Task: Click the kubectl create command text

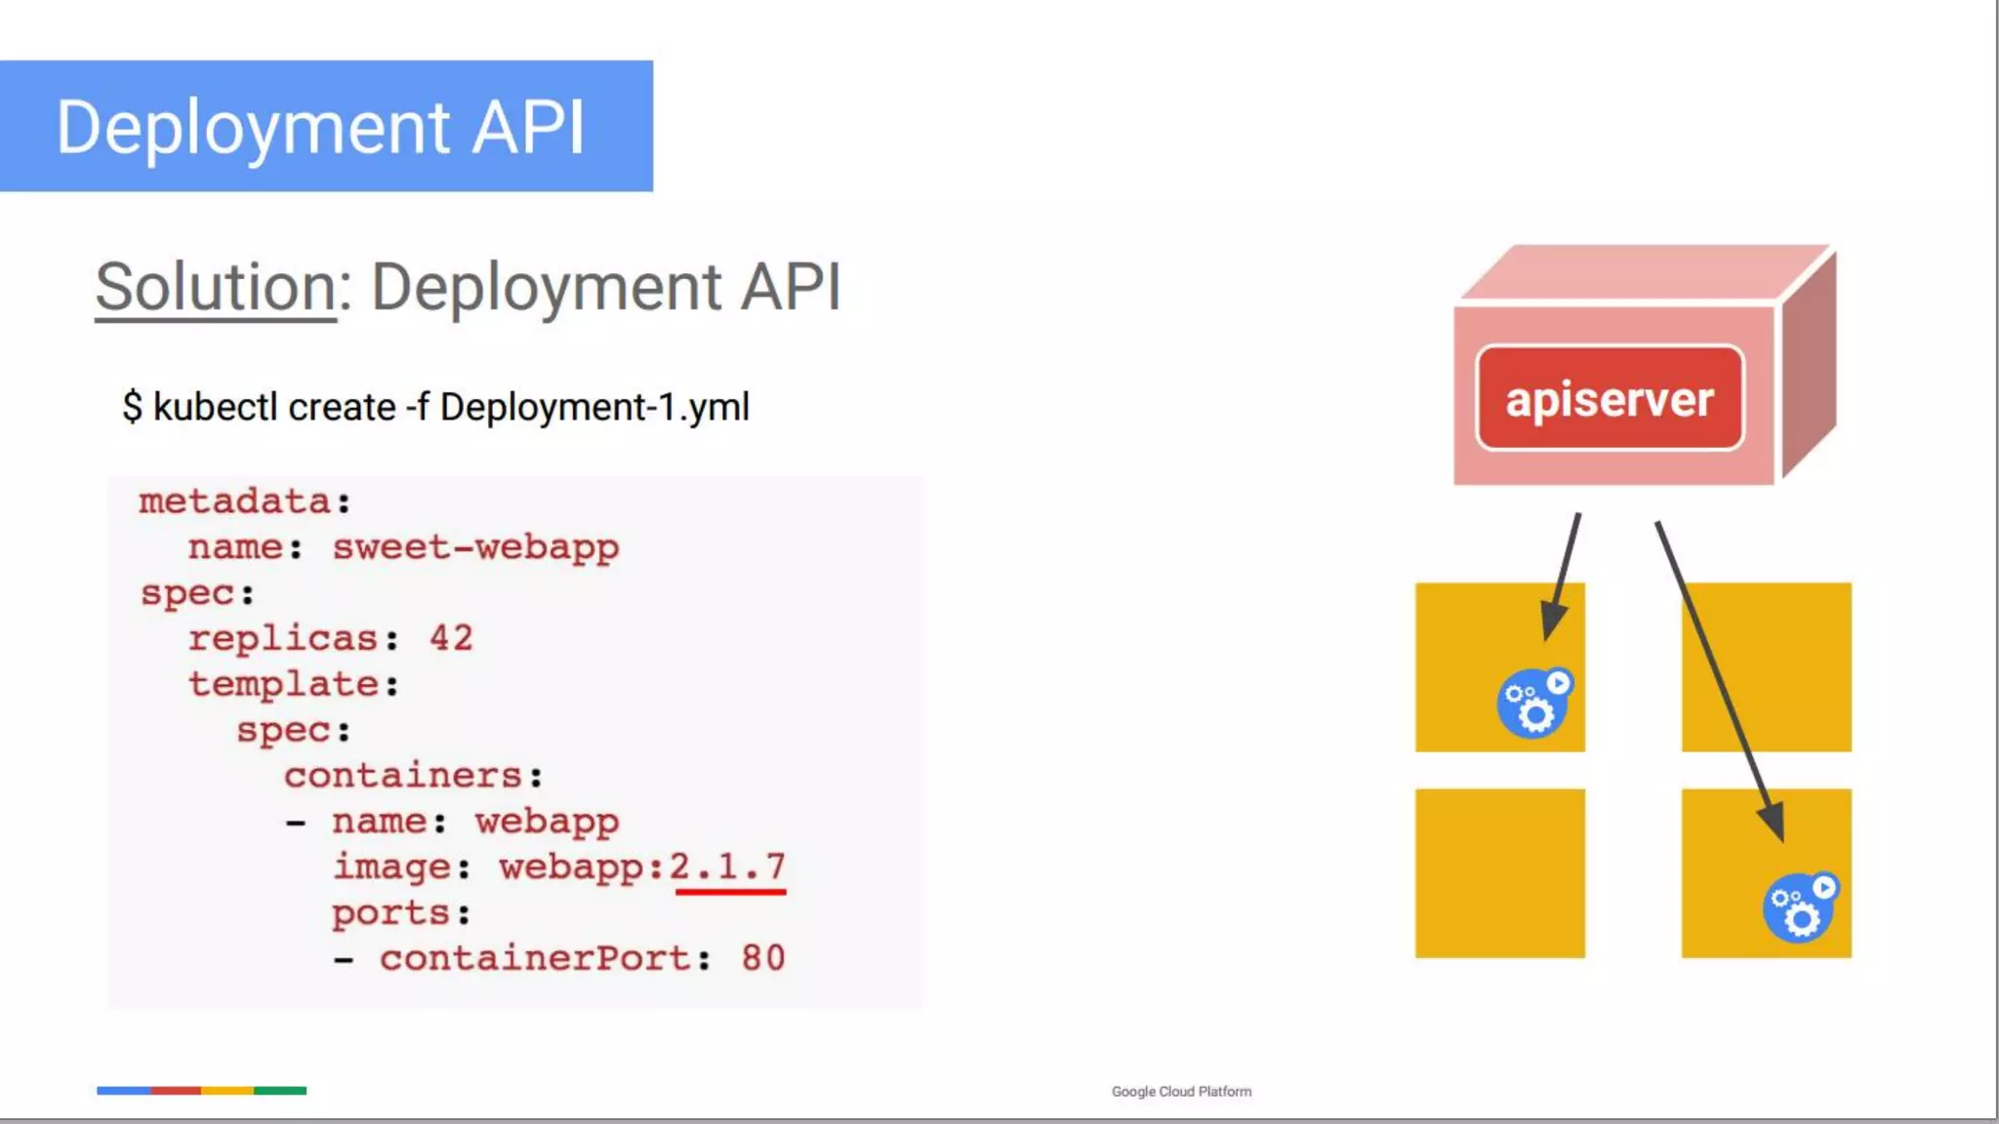Action: (x=435, y=407)
